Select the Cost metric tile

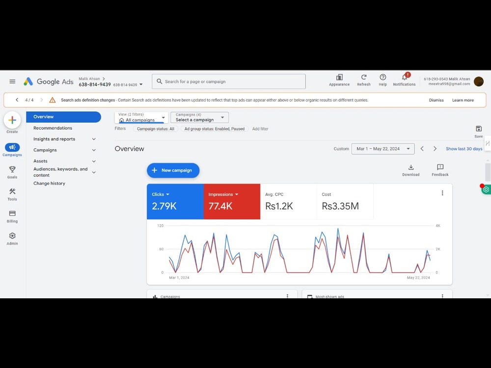(x=345, y=202)
